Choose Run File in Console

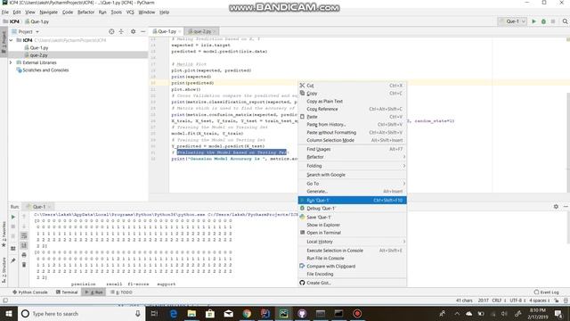click(353, 258)
